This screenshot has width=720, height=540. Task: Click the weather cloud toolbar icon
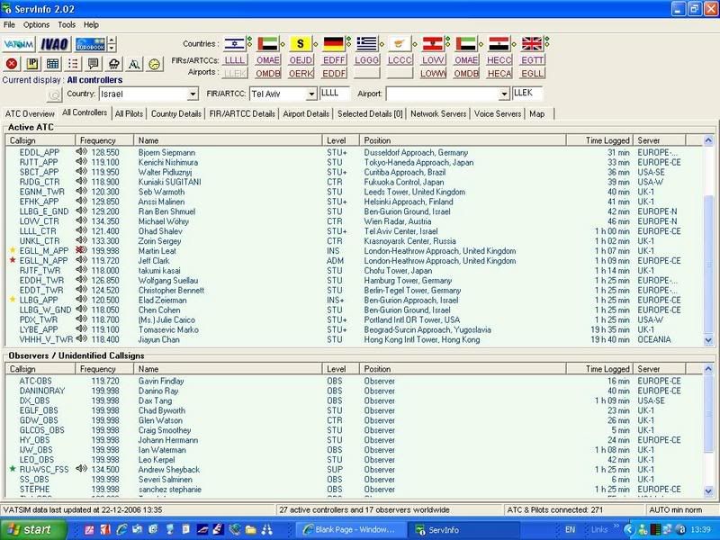tap(113, 64)
